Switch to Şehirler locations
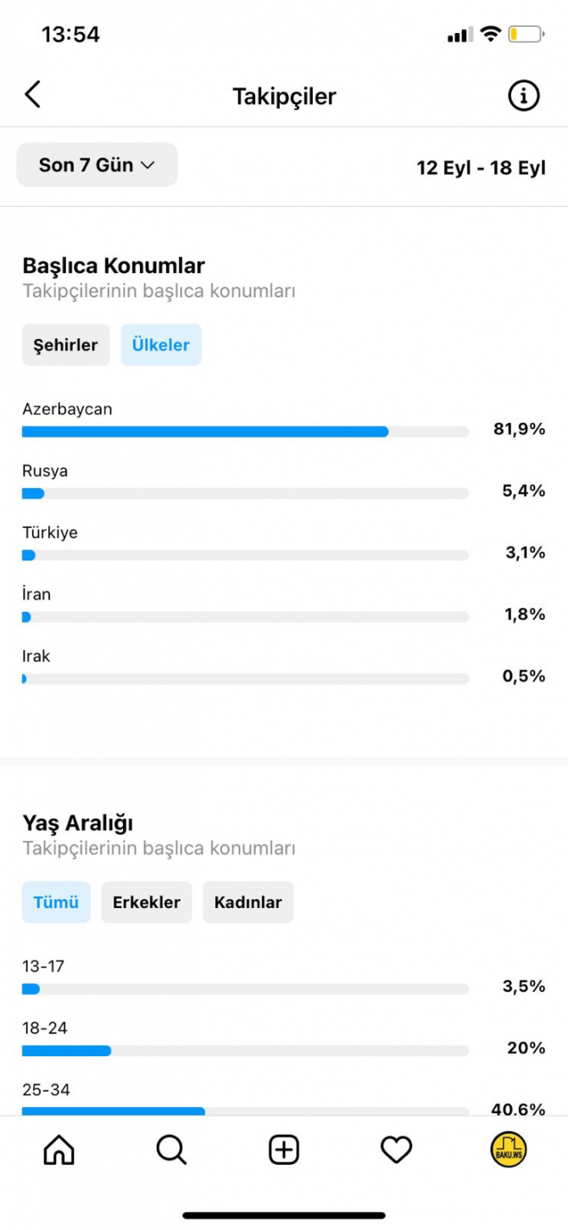The width and height of the screenshot is (568, 1230). tap(65, 345)
